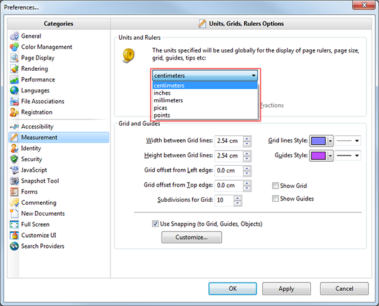The image size is (379, 306).
Task: Click Width between Grid lines field
Action: pos(229,141)
